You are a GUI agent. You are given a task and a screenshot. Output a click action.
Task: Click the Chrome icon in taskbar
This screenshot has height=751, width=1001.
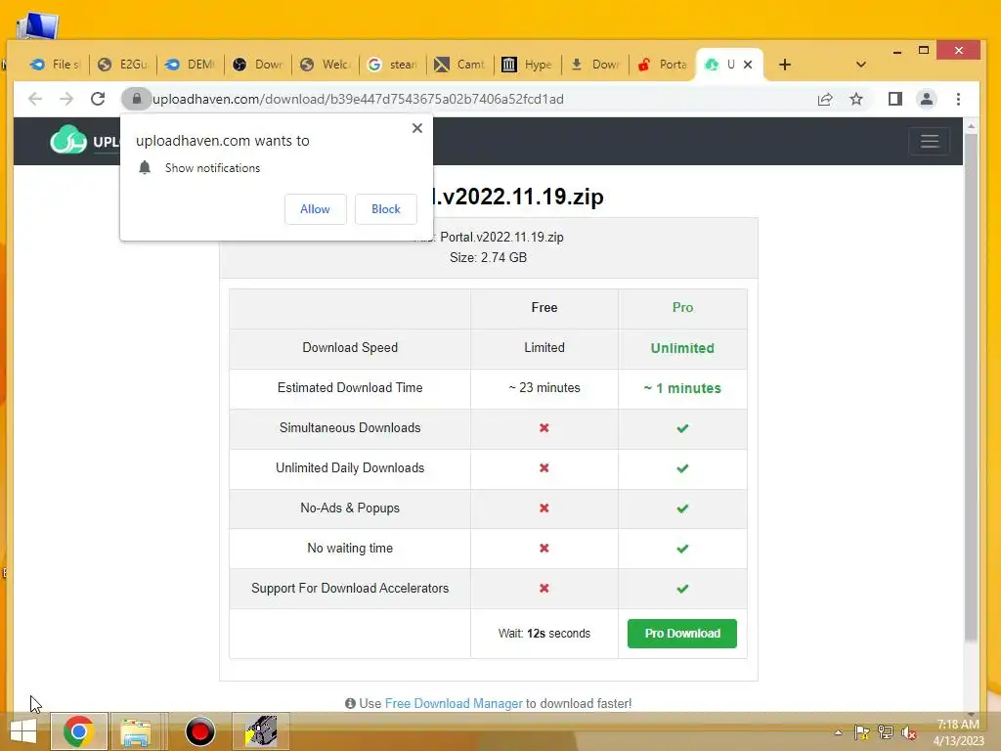point(78,731)
